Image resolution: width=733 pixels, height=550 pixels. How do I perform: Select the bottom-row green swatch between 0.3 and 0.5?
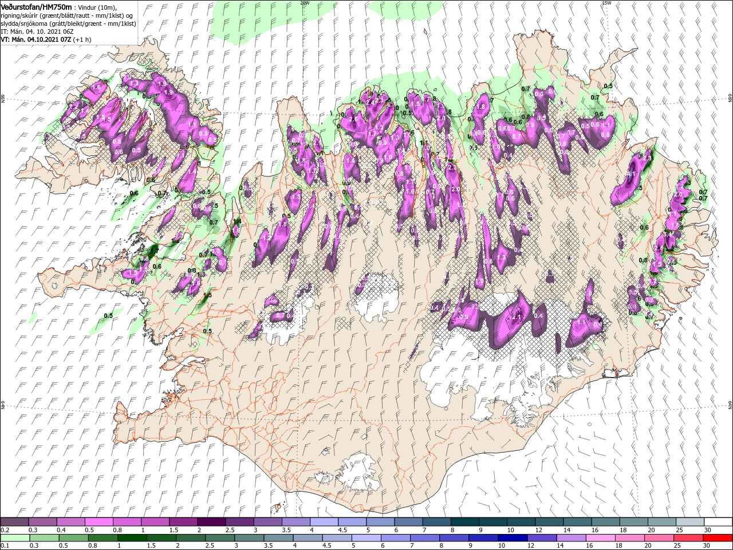44,538
